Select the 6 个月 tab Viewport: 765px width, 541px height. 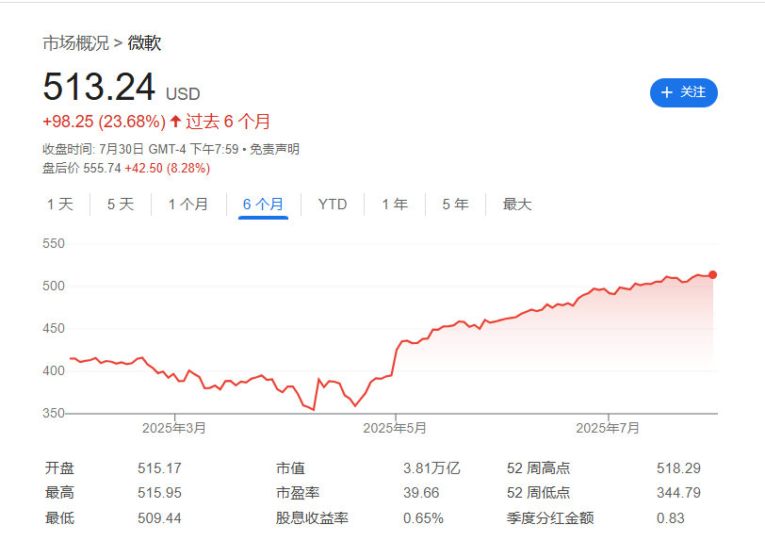(263, 205)
